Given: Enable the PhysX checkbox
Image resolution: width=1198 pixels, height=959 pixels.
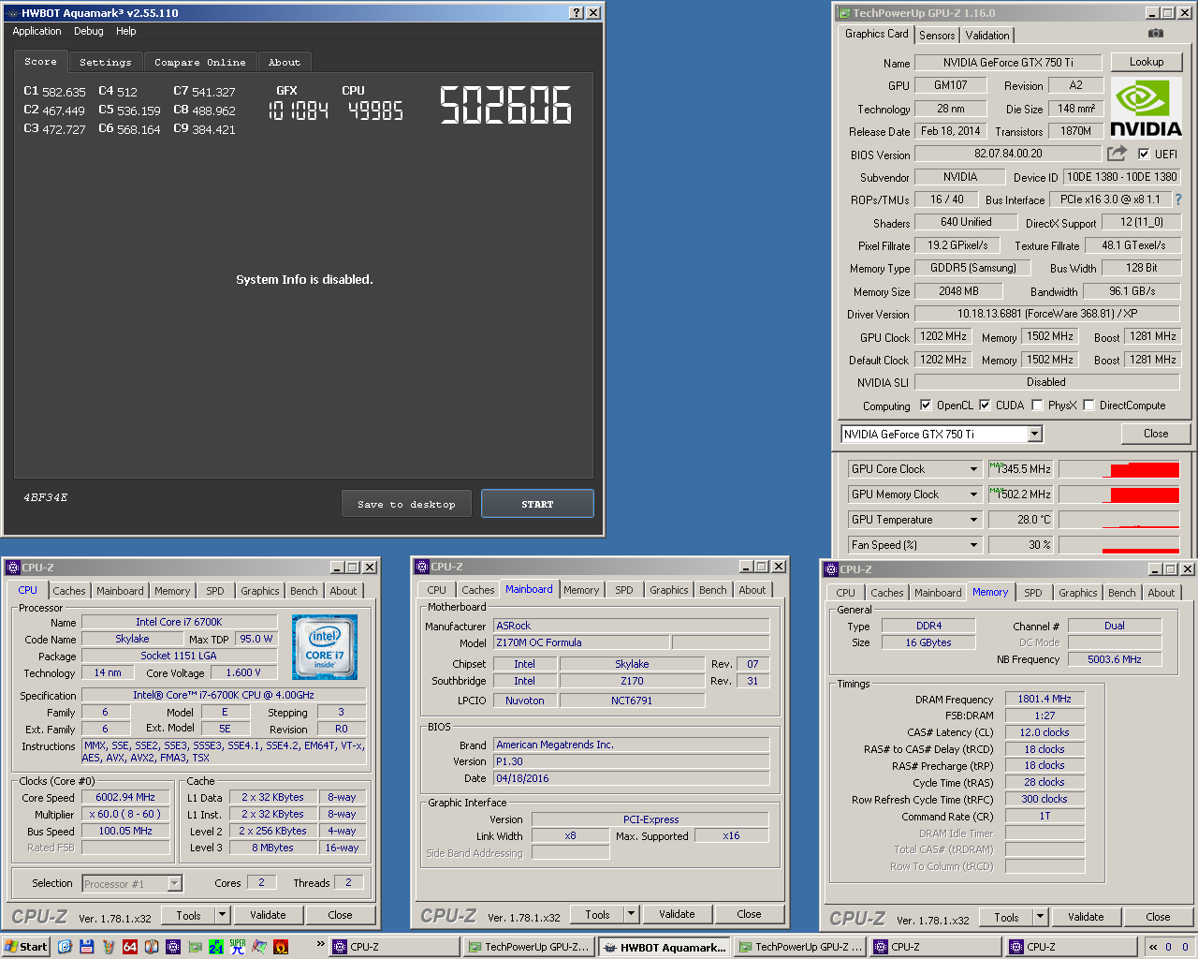Looking at the screenshot, I should (x=1037, y=405).
